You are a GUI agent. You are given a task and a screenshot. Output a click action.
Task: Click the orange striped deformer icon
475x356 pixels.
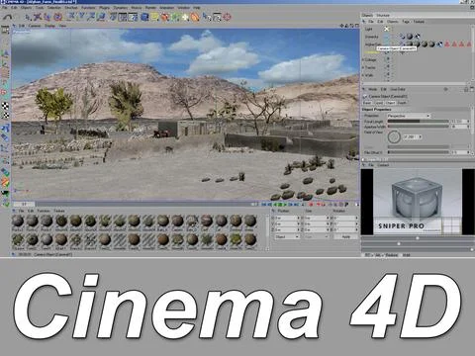(195, 17)
